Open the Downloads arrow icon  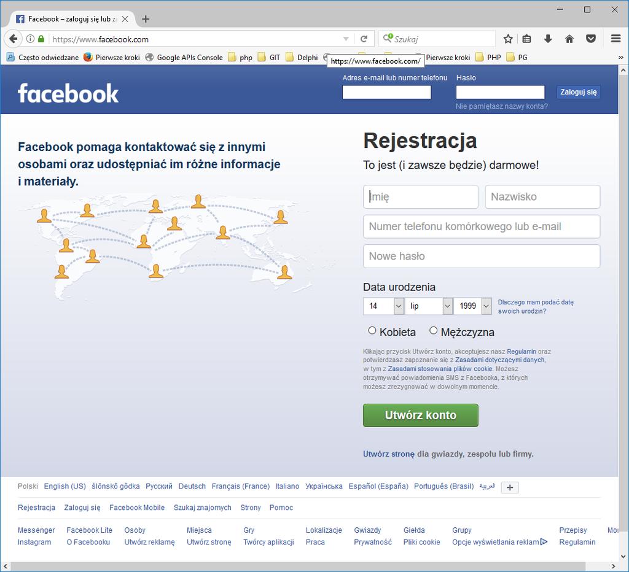click(x=548, y=39)
